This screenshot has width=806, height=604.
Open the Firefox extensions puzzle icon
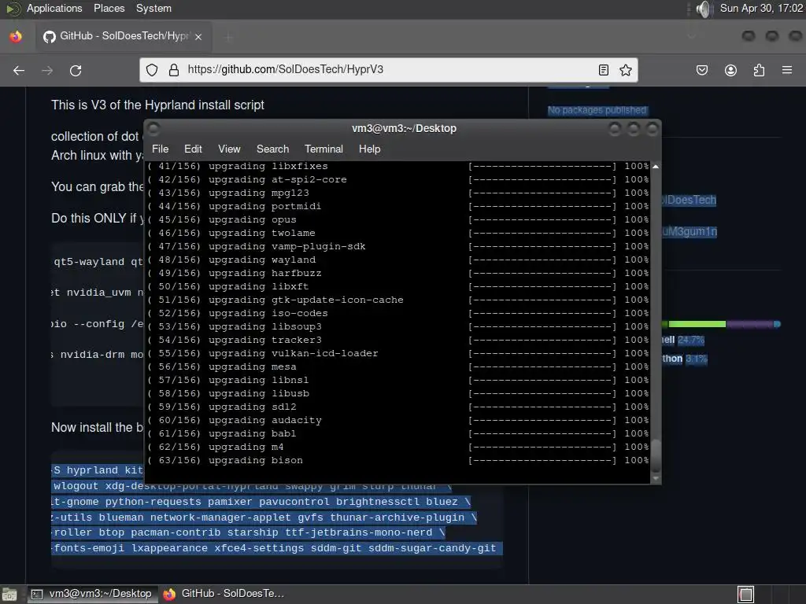759,70
